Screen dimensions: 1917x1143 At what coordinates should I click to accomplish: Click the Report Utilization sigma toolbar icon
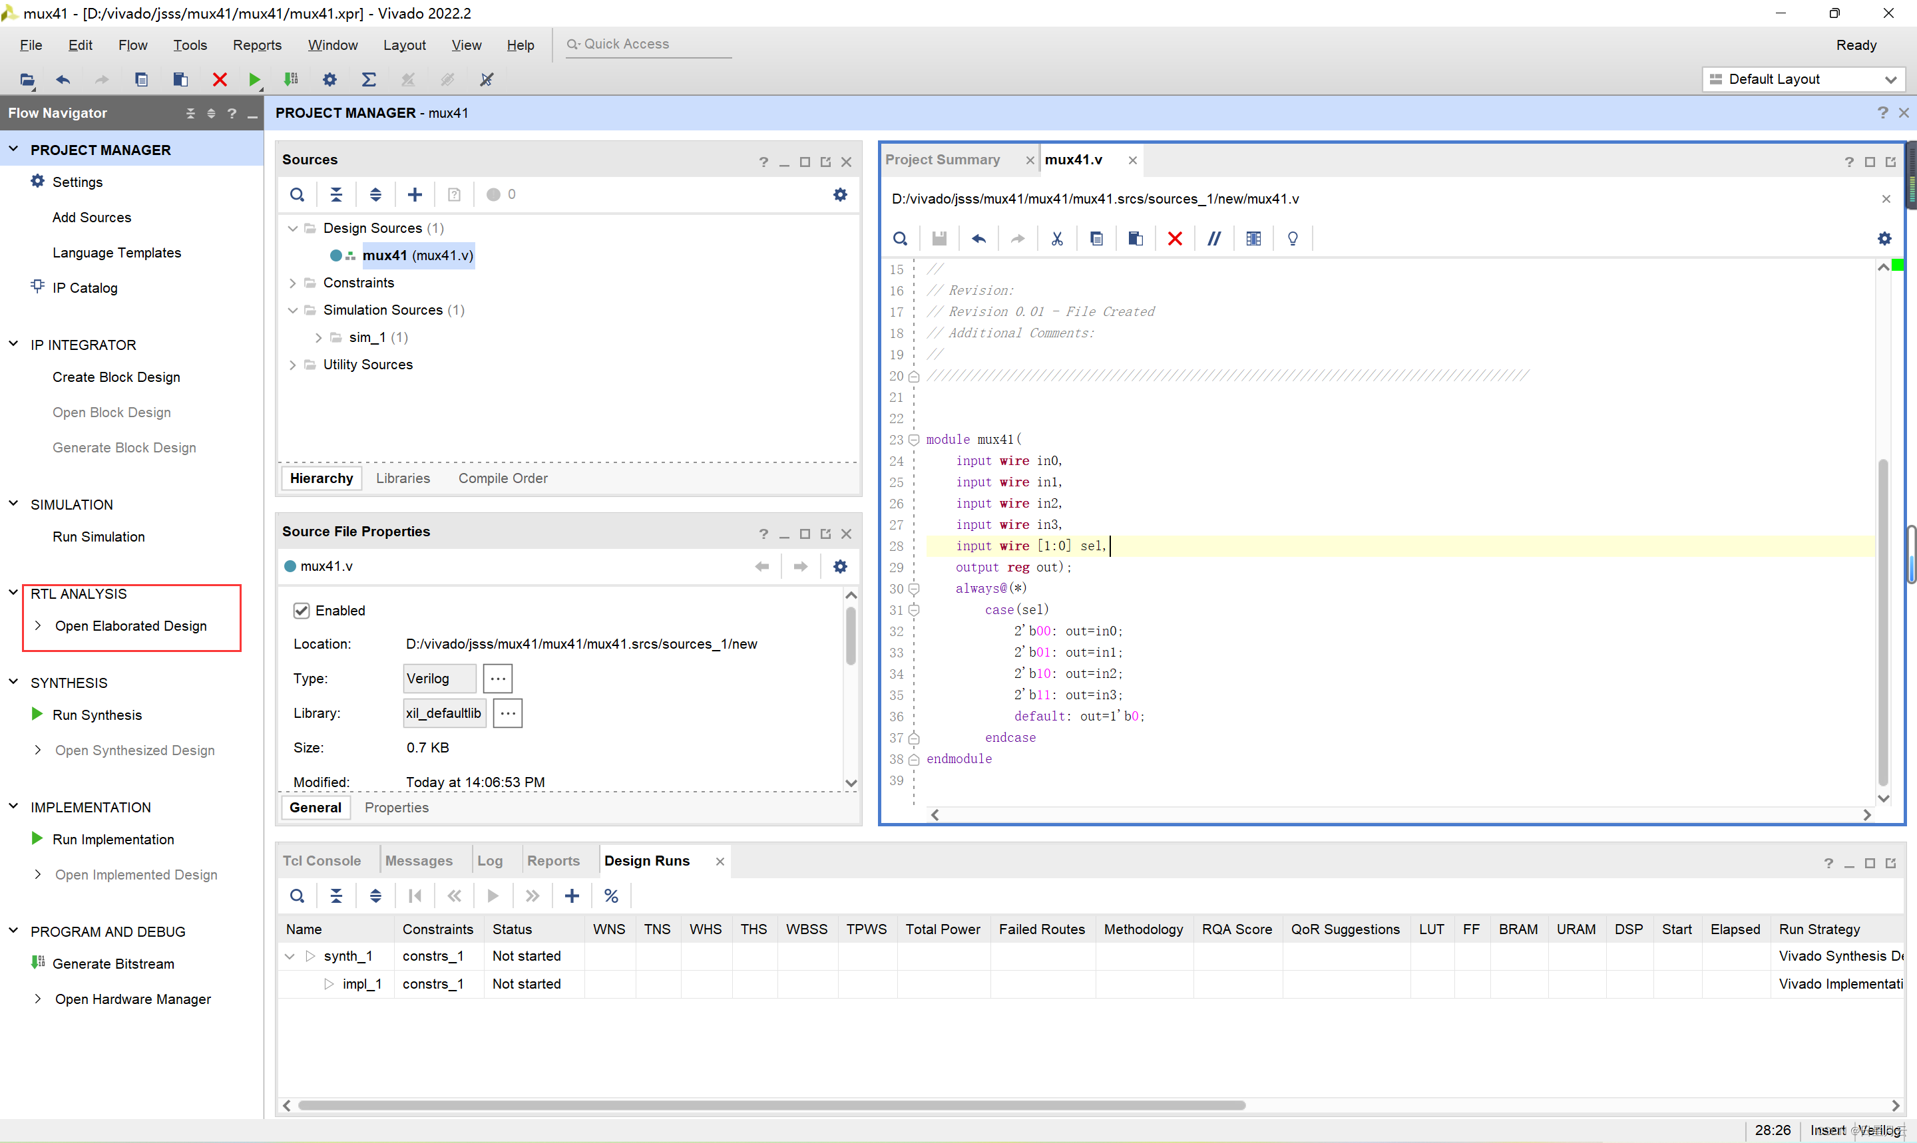369,79
